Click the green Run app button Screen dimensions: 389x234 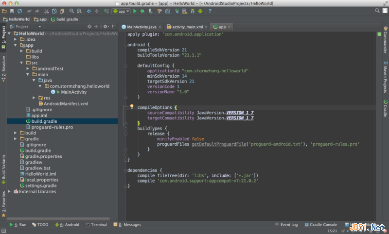[135, 11]
